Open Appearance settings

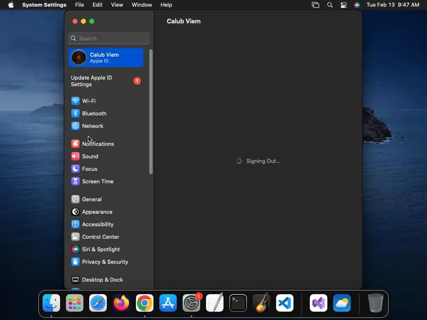pyautogui.click(x=106, y=212)
